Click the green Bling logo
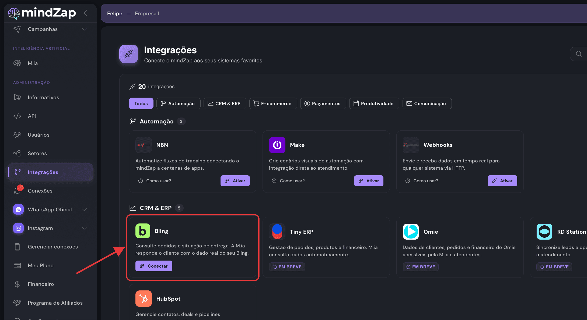Image resolution: width=587 pixels, height=320 pixels. coord(143,231)
